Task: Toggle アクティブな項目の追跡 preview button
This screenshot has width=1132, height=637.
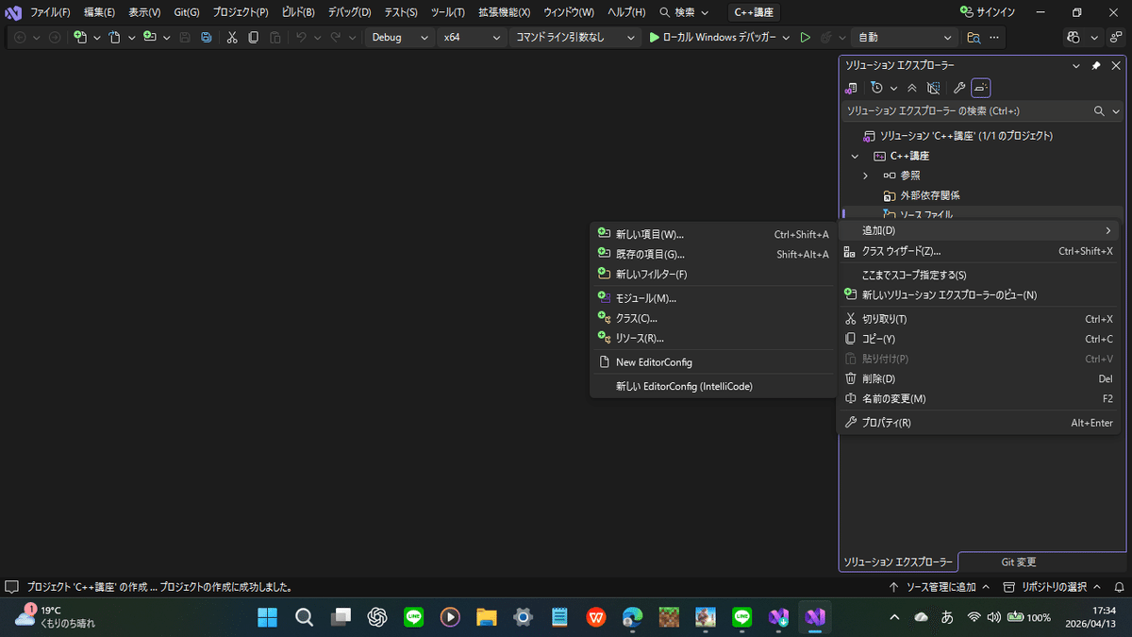Action: 980,87
